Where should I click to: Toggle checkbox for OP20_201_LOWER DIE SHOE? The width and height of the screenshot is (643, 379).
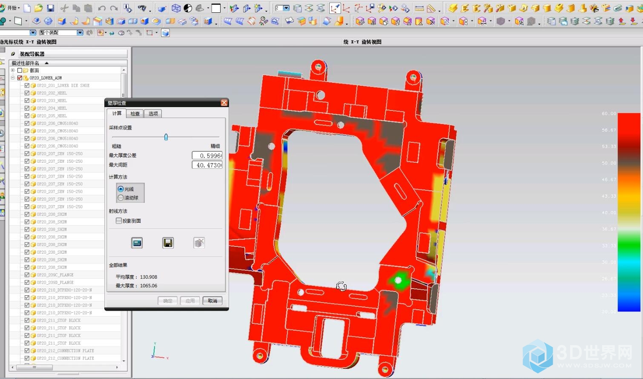[x=27, y=85]
